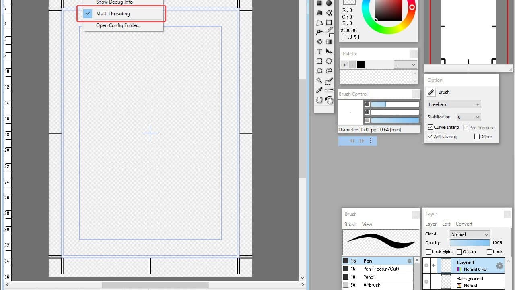Adjust the layer Opacity slider
This screenshot has height=290, width=515.
470,243
